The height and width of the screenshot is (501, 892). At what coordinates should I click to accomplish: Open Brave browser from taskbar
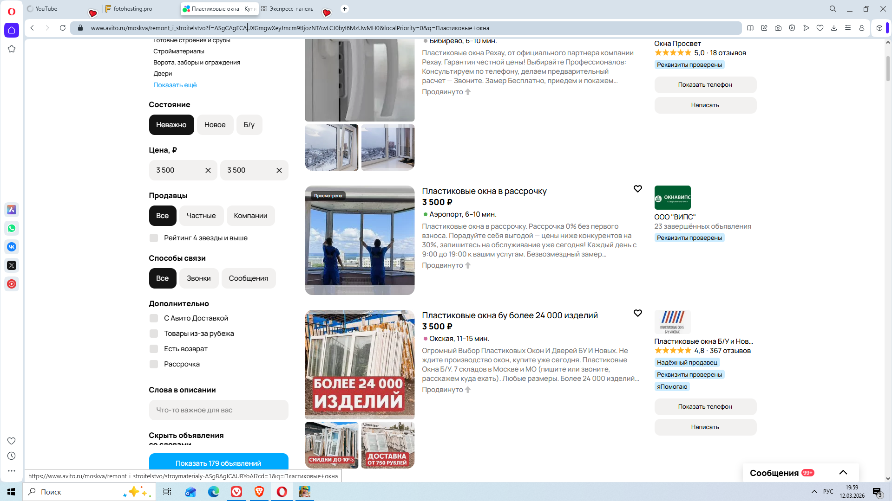point(259,492)
